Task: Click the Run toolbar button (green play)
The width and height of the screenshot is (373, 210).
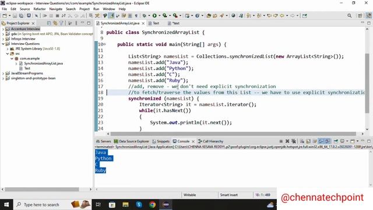Action: point(154,16)
